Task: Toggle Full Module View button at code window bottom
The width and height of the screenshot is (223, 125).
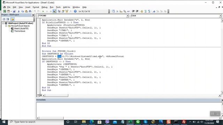Action: 41,95
